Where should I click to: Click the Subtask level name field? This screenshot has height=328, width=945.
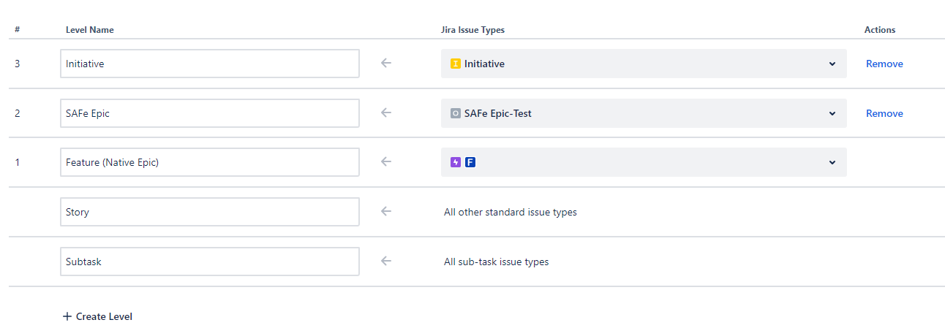(x=210, y=262)
